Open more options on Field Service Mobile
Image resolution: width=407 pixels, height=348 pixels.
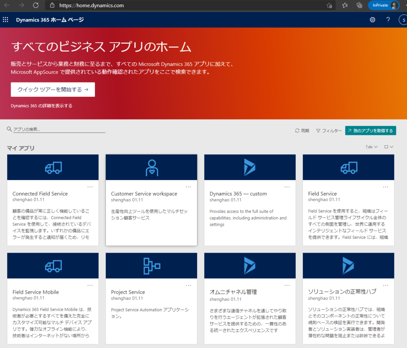coord(90,285)
